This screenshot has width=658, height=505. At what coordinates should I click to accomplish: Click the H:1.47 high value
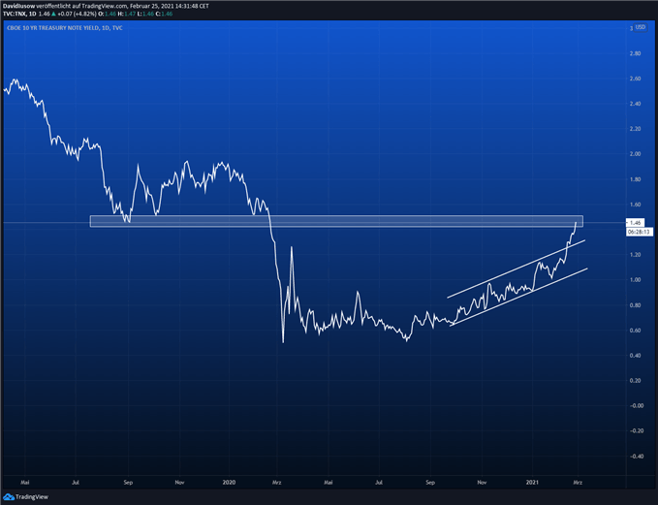[127, 14]
